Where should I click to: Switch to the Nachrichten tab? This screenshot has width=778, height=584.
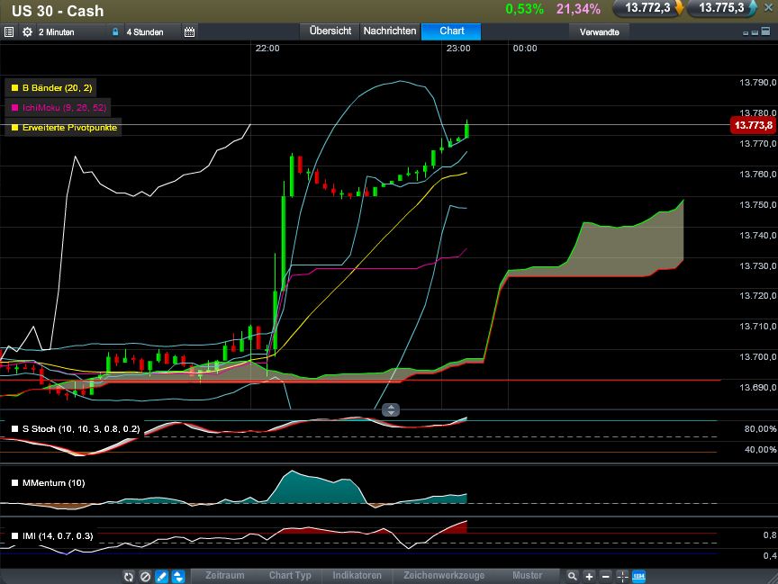pyautogui.click(x=389, y=31)
